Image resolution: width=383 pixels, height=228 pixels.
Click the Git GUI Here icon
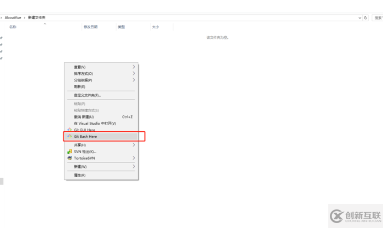69,130
